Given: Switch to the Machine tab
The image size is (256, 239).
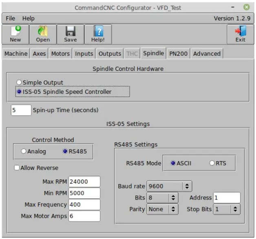Looking at the screenshot, I should click(x=16, y=54).
